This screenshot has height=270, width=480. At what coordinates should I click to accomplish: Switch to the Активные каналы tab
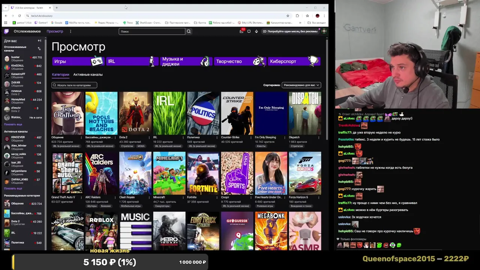coord(88,75)
